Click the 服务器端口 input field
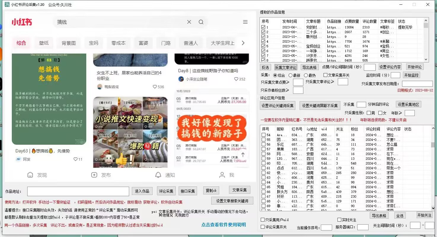 [363, 227]
